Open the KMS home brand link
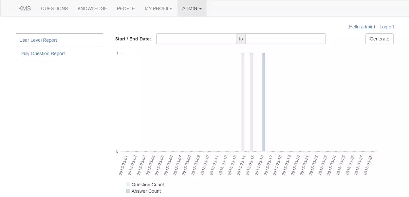Viewport: 409px width, 197px height. click(25, 8)
